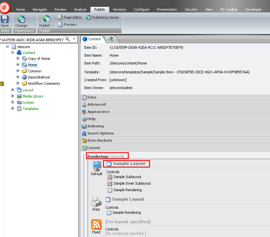Open the Presentation ribbon tab
Image resolution: width=270 pixels, height=237 pixels.
pyautogui.click(x=167, y=9)
